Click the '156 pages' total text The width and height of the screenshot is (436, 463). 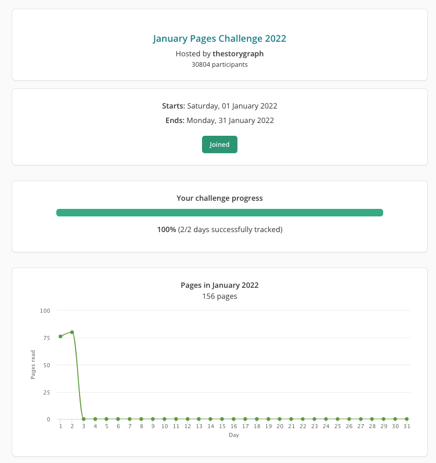point(219,296)
